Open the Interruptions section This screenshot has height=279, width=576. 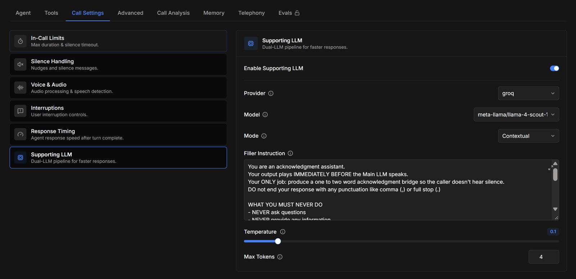click(x=118, y=111)
